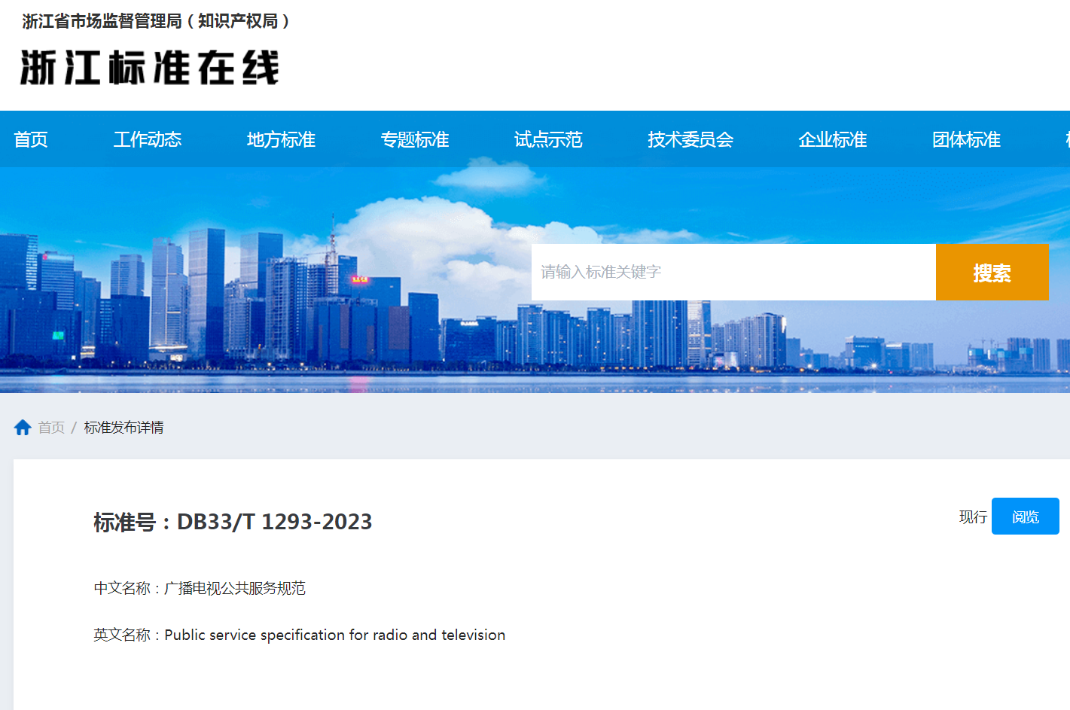Click the 标准发布详情 breadcrumb text
The image size is (1070, 710).
coord(124,428)
